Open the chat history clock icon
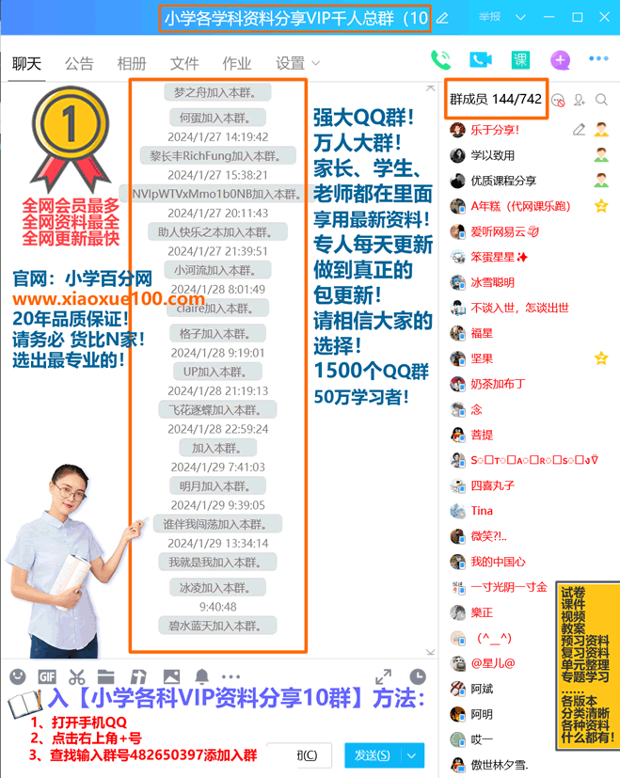This screenshot has height=778, width=620. (417, 676)
